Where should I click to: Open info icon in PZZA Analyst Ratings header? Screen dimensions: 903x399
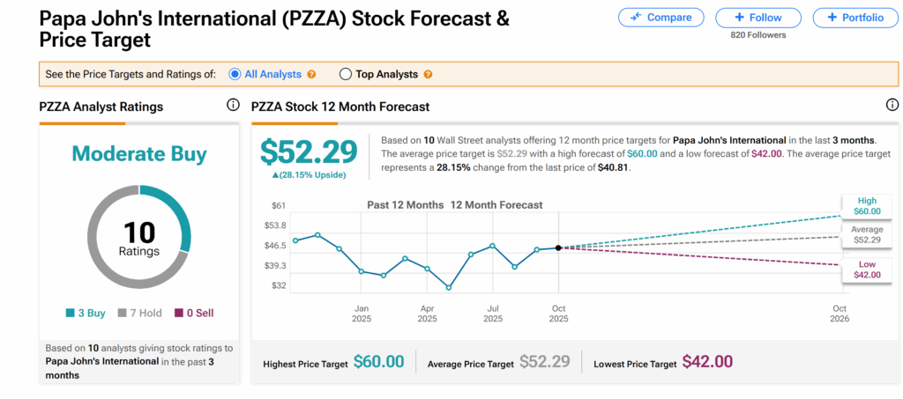coord(233,106)
